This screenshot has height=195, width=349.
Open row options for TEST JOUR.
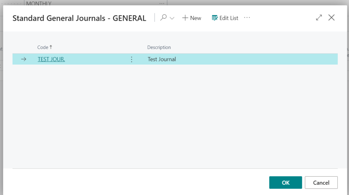132,59
